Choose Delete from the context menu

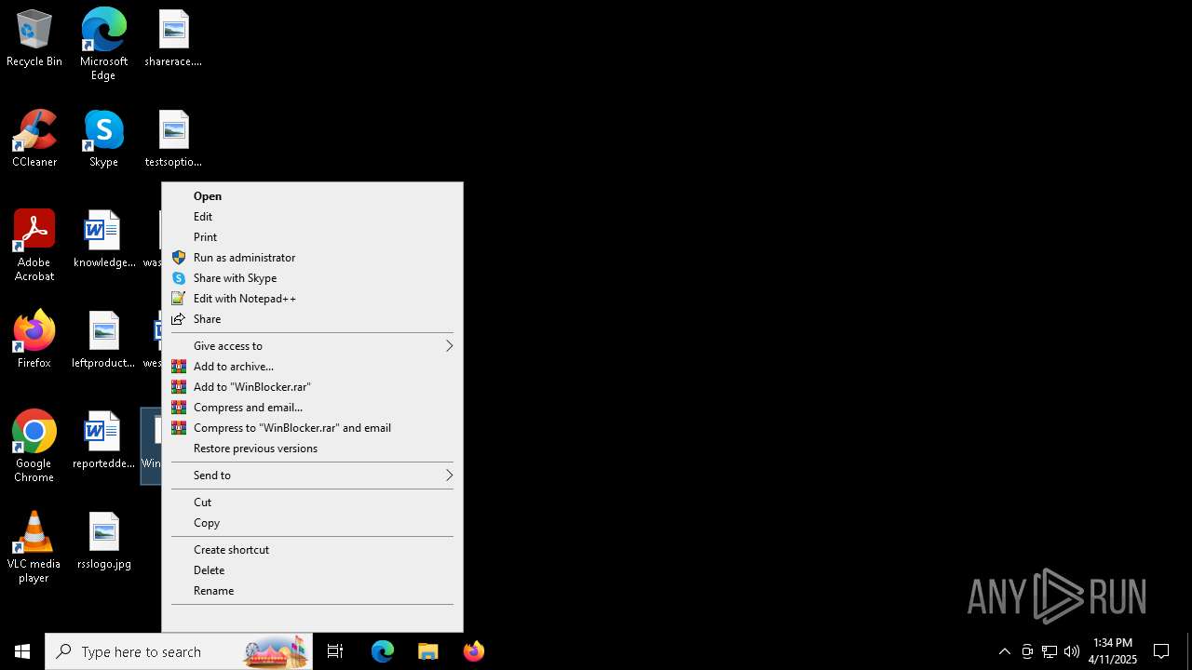[312, 570]
